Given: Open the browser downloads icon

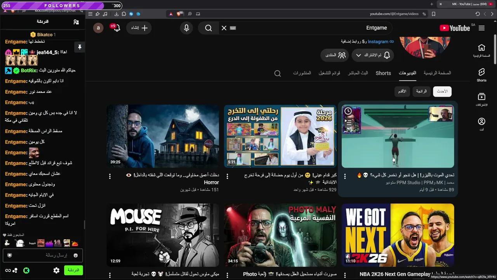Looking at the screenshot, I should 116,14.
